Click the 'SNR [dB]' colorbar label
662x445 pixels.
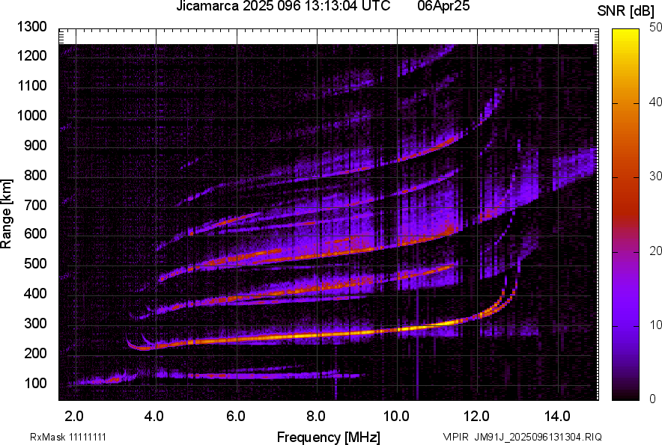click(626, 11)
